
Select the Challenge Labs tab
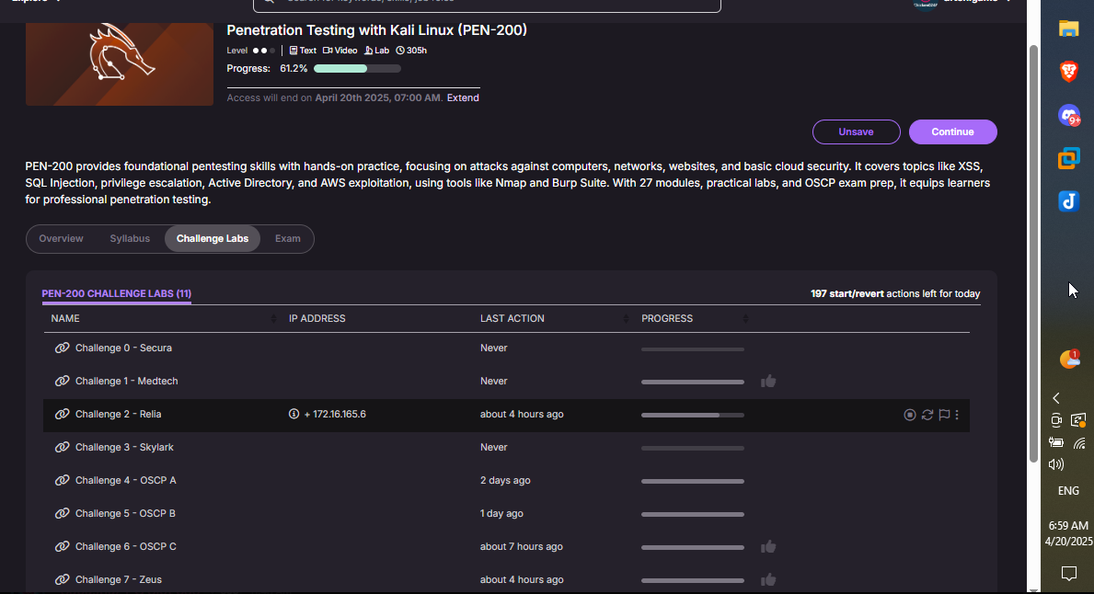[213, 238]
